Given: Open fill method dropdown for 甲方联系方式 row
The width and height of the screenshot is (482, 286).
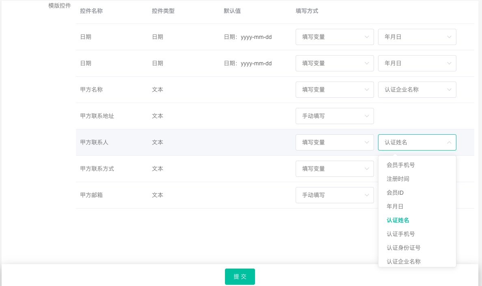Looking at the screenshot, I should 335,169.
